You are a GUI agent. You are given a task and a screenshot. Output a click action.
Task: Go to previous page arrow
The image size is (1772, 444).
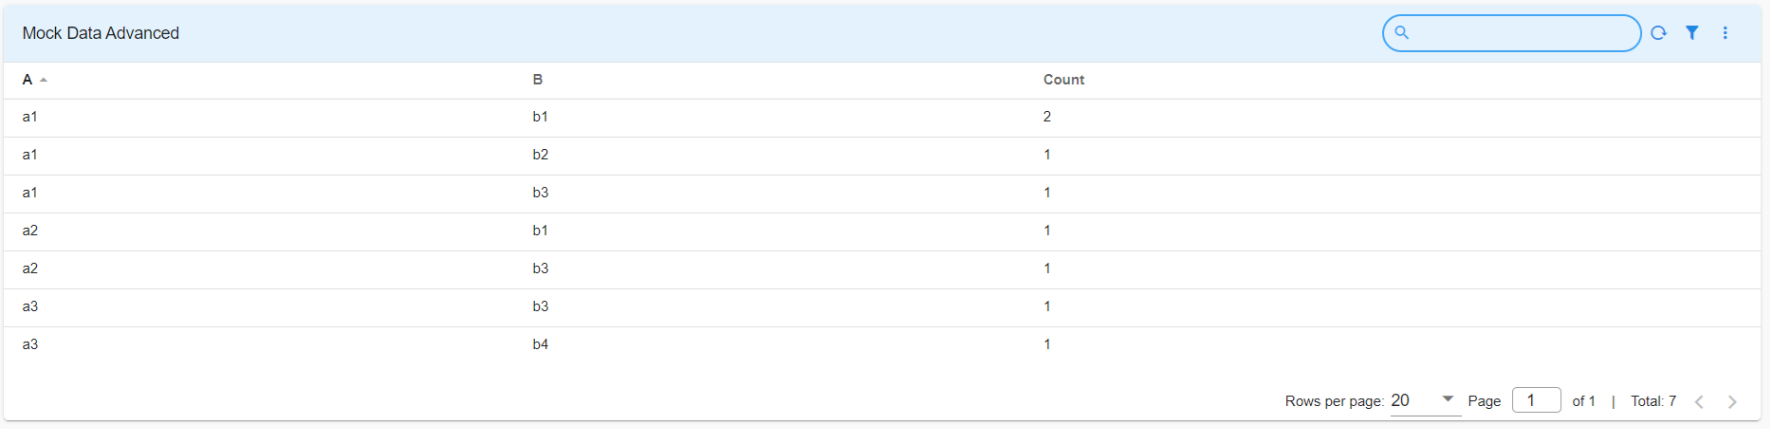click(x=1699, y=402)
